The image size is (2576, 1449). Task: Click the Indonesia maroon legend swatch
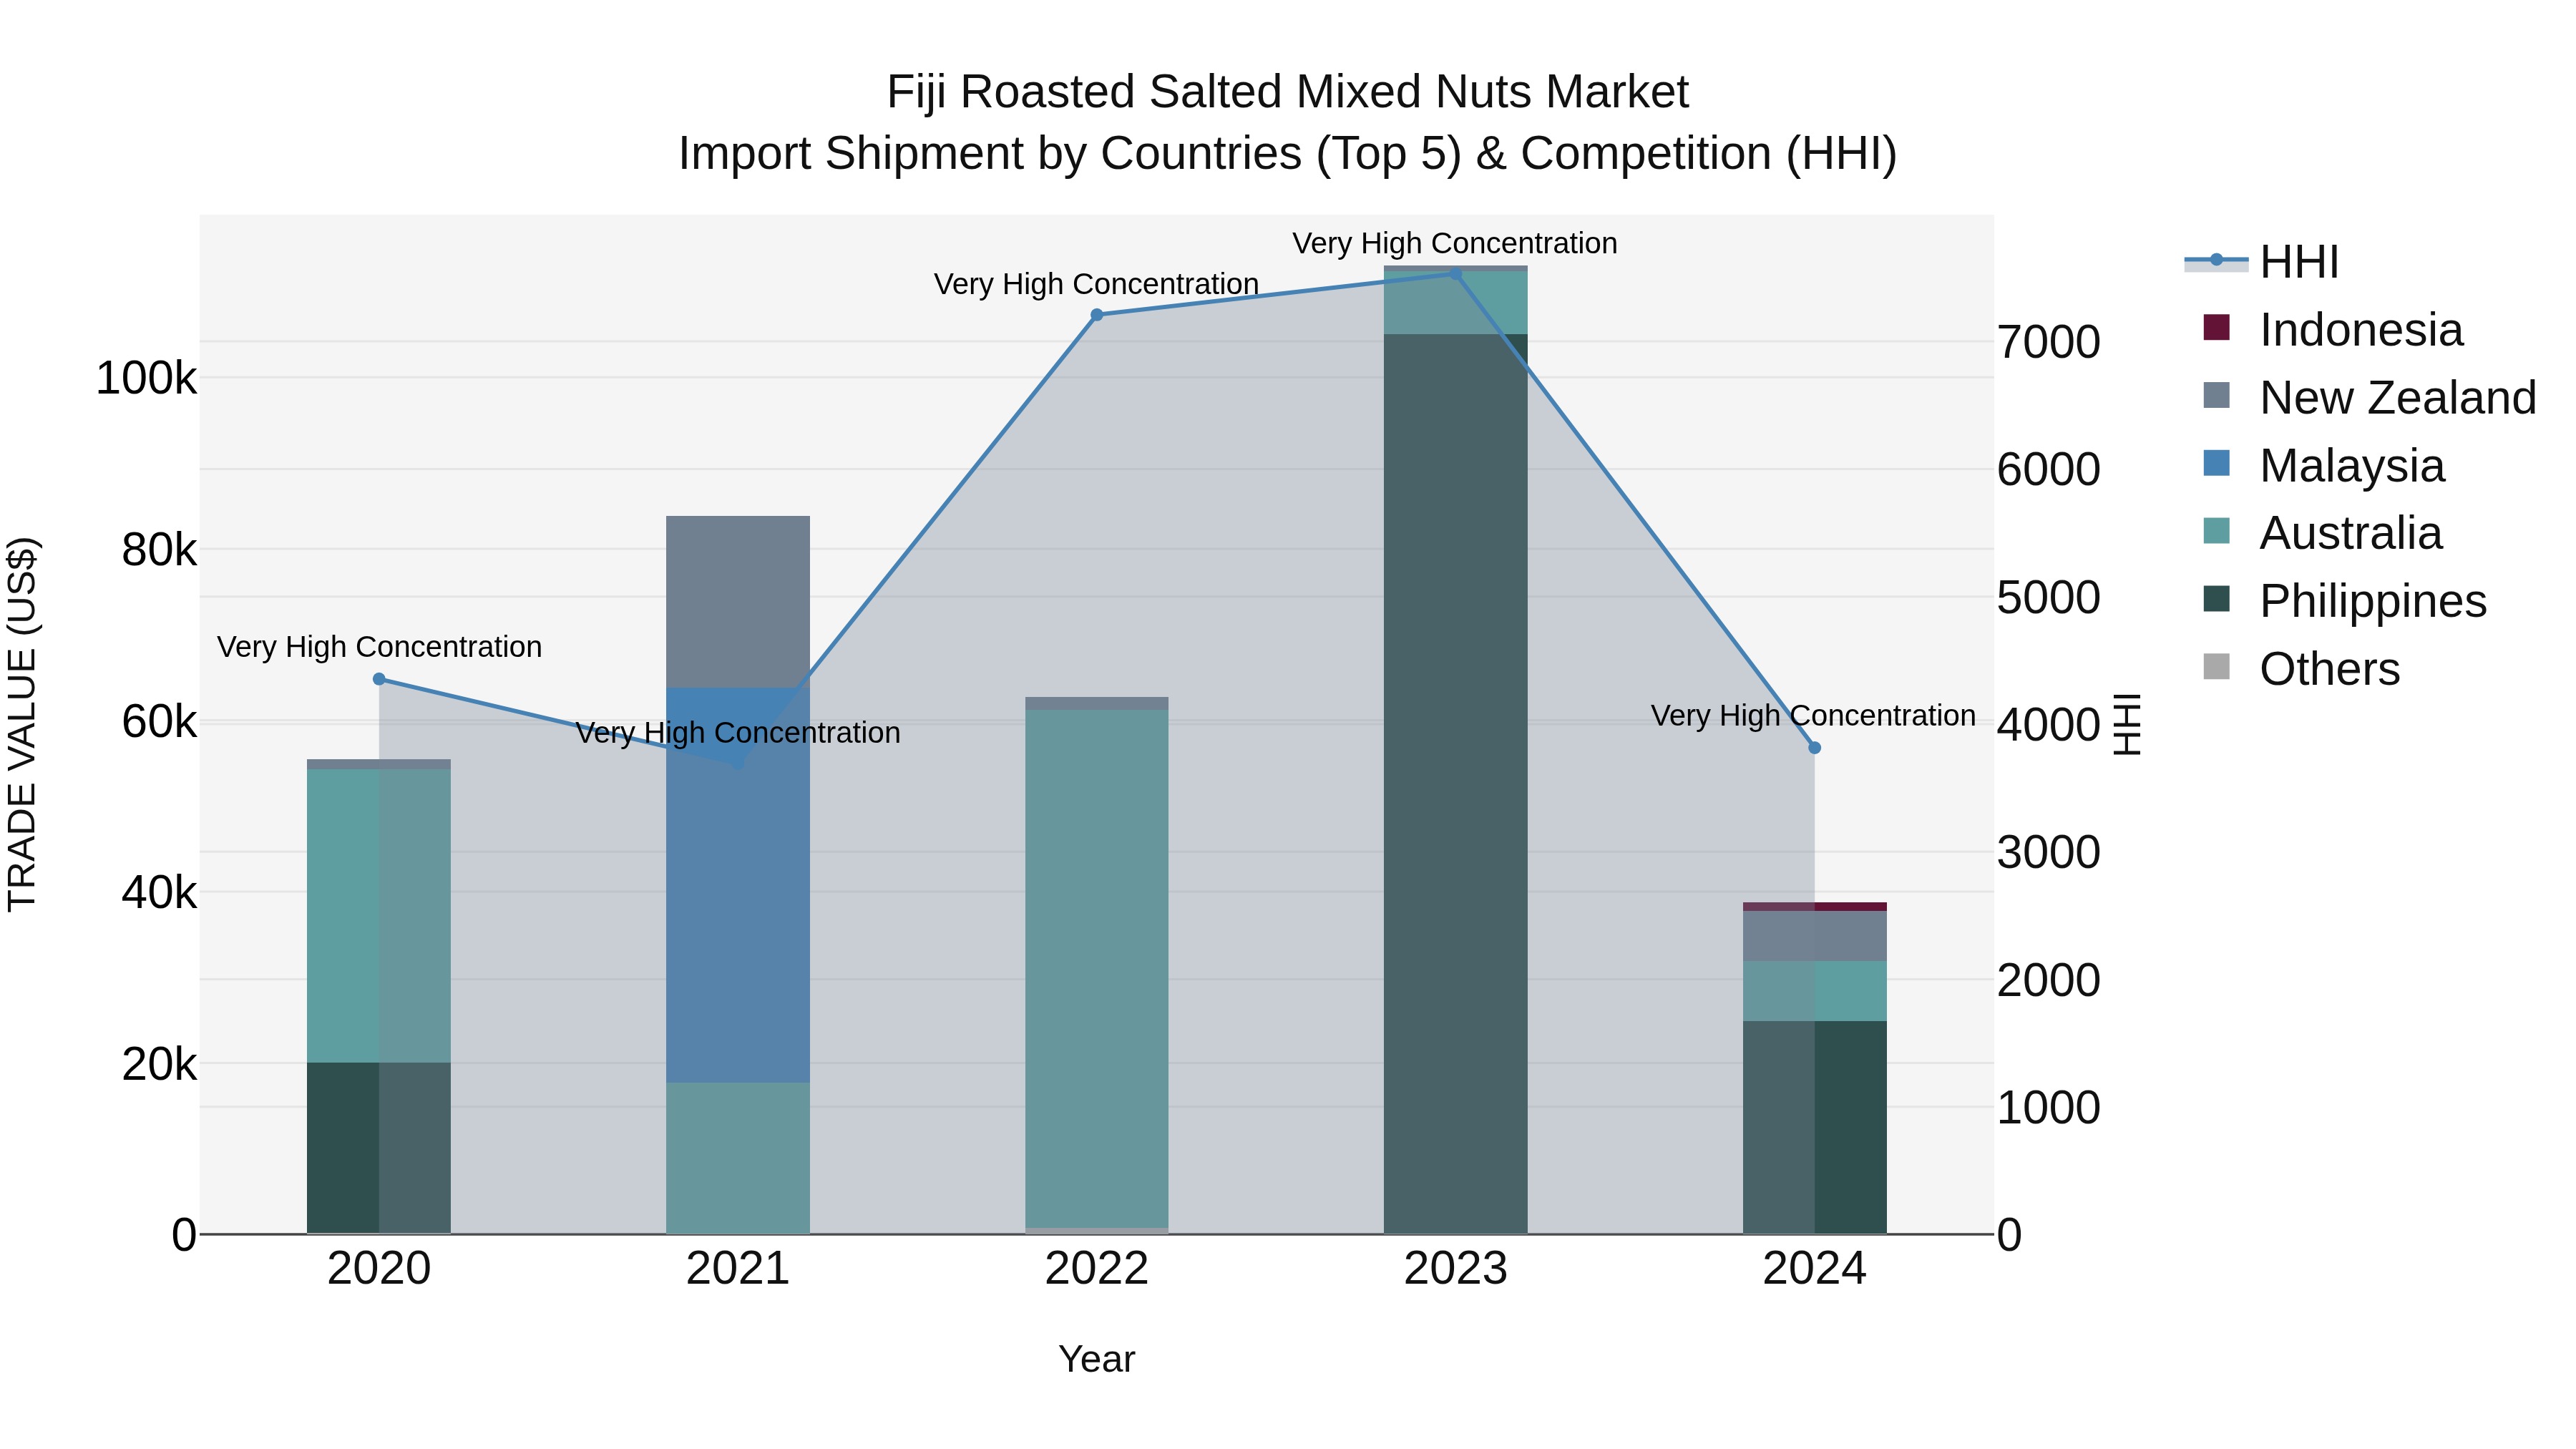point(2217,328)
